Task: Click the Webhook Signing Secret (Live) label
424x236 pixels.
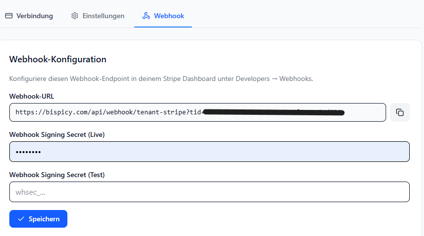Action: tap(57, 134)
